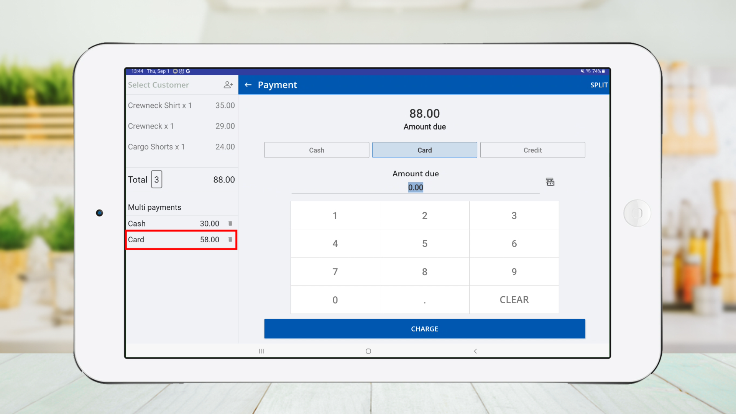Tap CLEAR on the keypad
This screenshot has height=414, width=736.
[x=514, y=300]
